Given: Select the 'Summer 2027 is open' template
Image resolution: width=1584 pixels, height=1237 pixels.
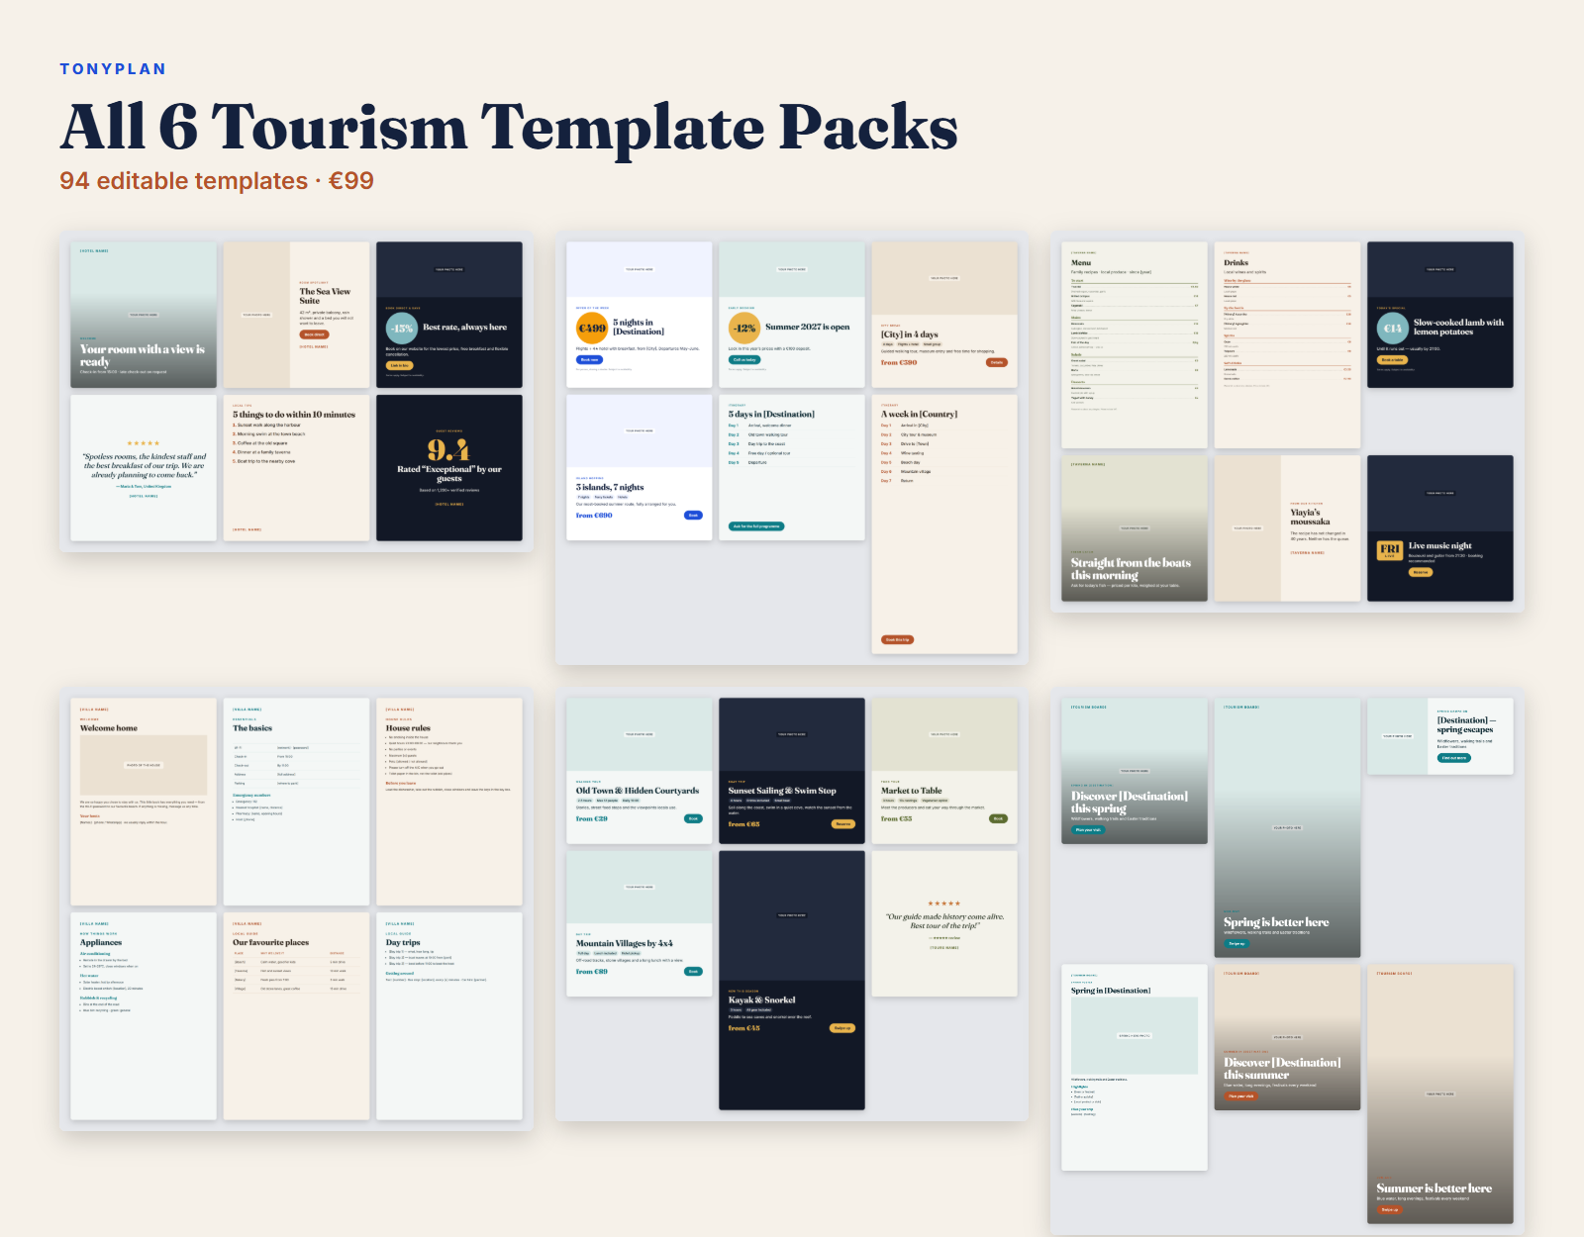Looking at the screenshot, I should [x=792, y=315].
